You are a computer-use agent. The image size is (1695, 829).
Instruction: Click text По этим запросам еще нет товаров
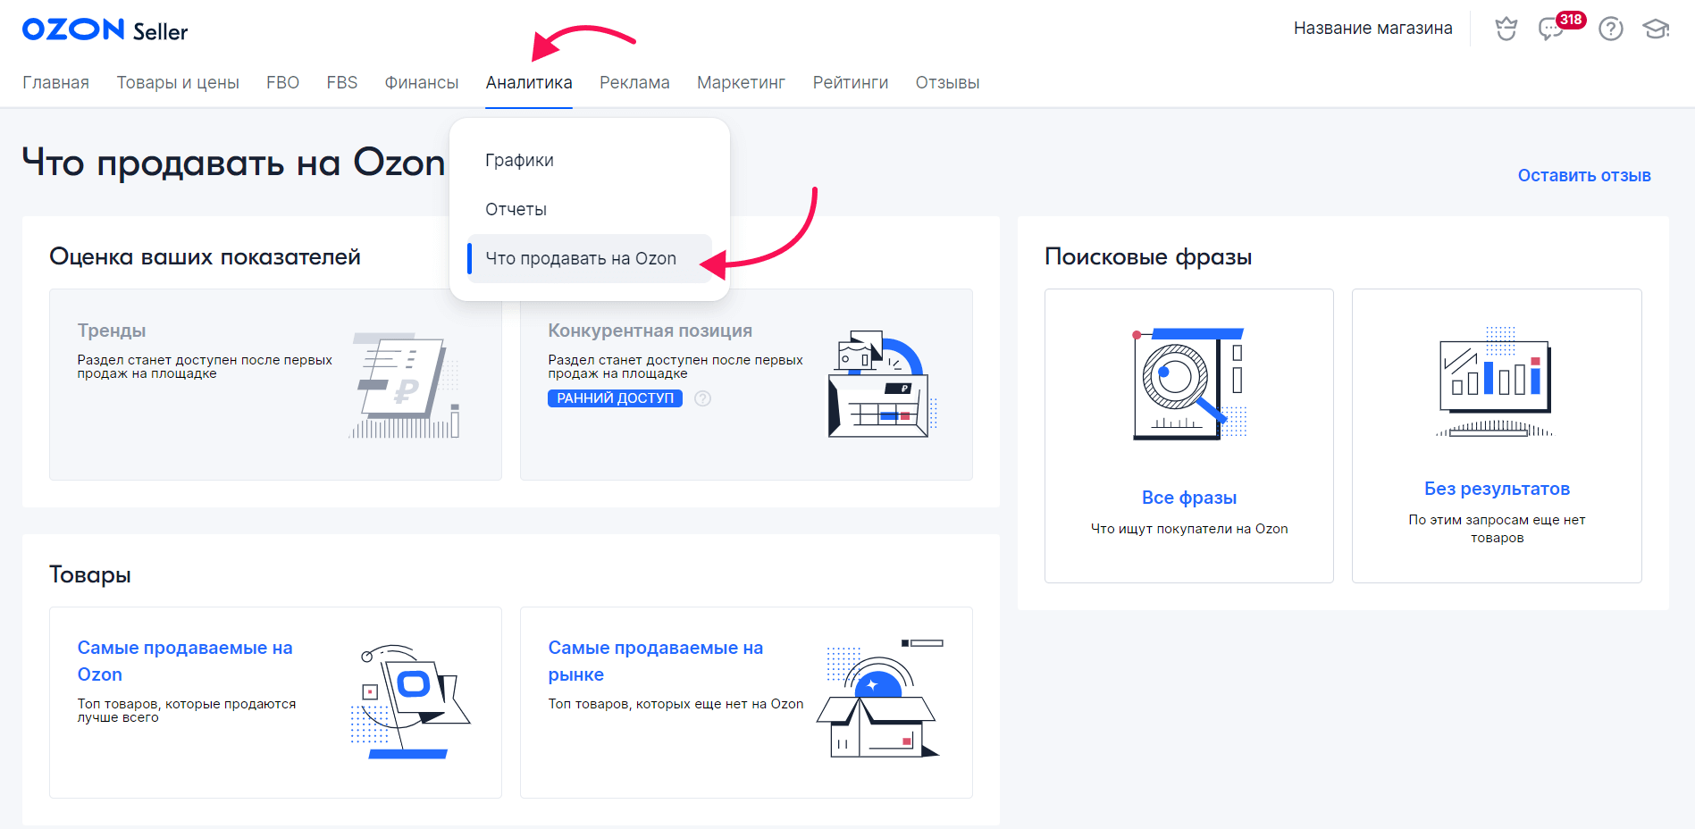tap(1497, 529)
